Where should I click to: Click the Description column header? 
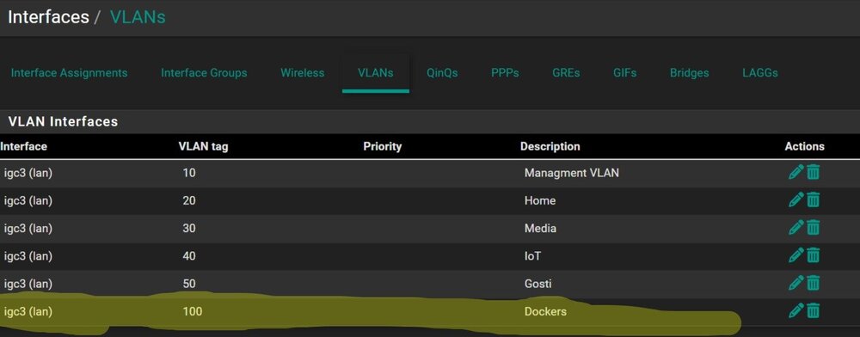click(x=550, y=146)
